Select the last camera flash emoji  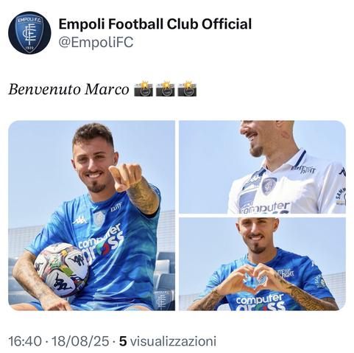[x=187, y=88]
